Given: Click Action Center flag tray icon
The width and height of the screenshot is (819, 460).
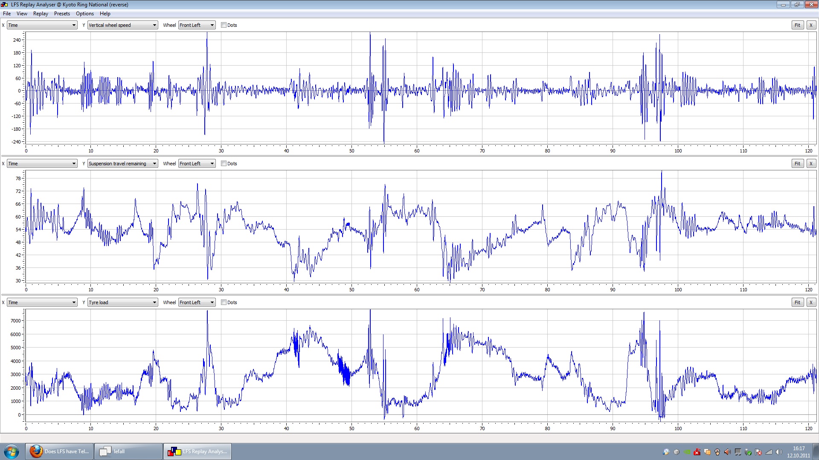Looking at the screenshot, I should click(758, 452).
